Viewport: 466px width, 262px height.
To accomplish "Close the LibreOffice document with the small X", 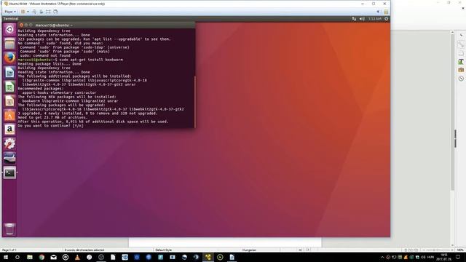I will point(463,8).
